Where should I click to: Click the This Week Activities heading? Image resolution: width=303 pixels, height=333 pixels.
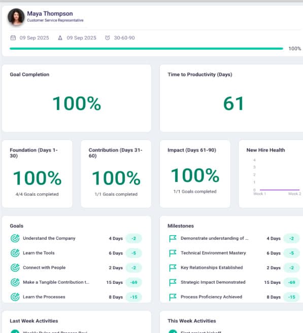[192, 321]
